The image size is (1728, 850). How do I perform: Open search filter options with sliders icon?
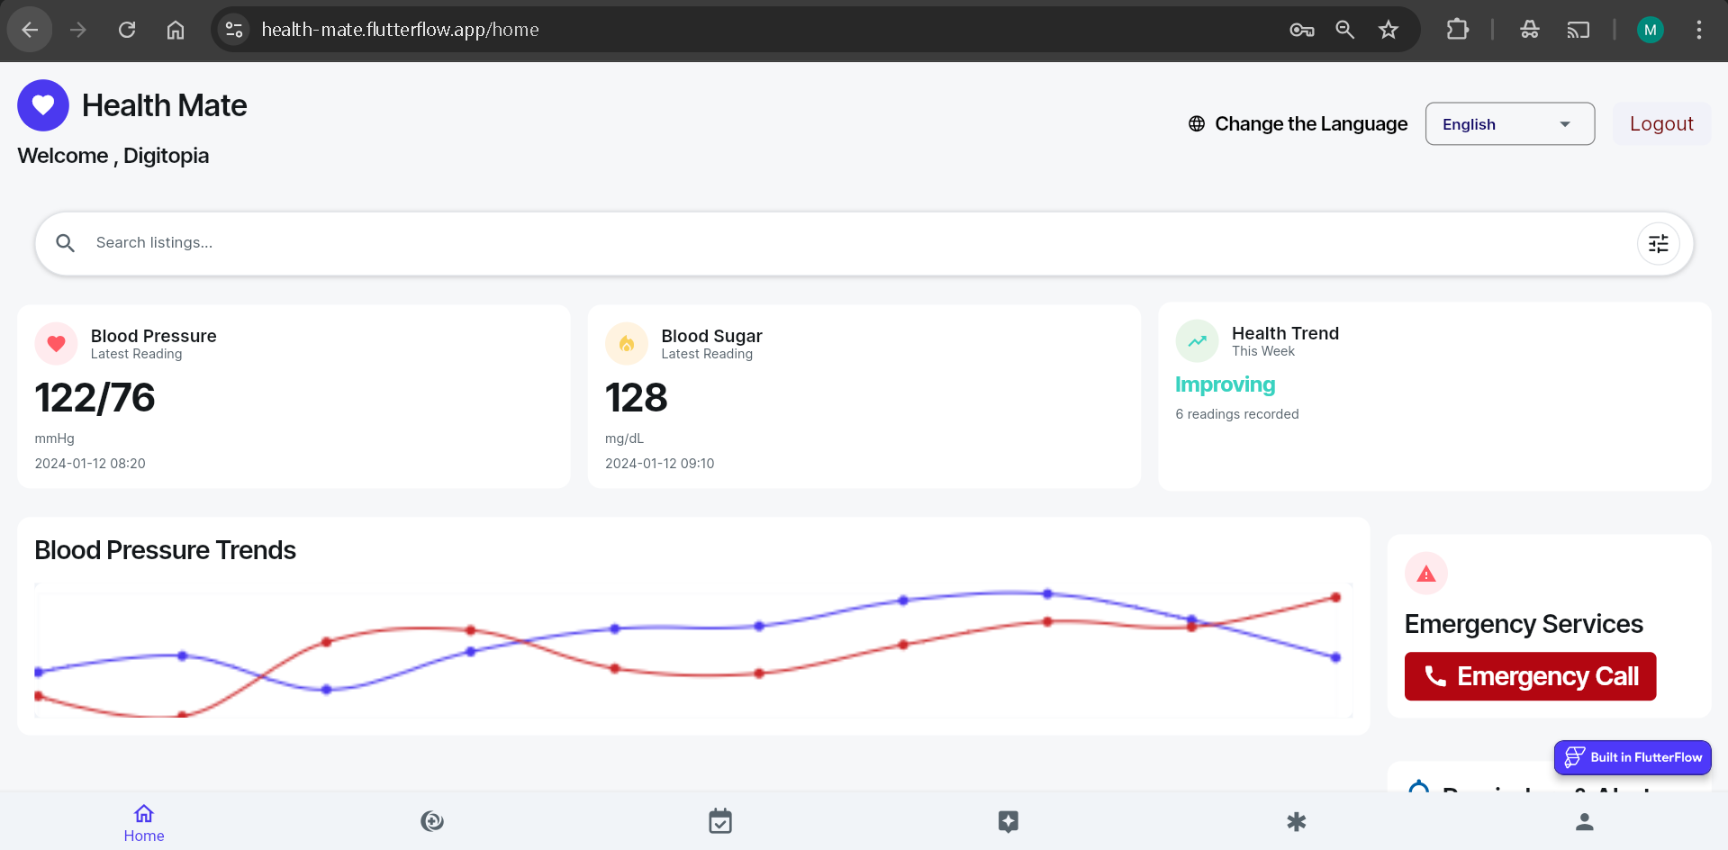(x=1658, y=244)
